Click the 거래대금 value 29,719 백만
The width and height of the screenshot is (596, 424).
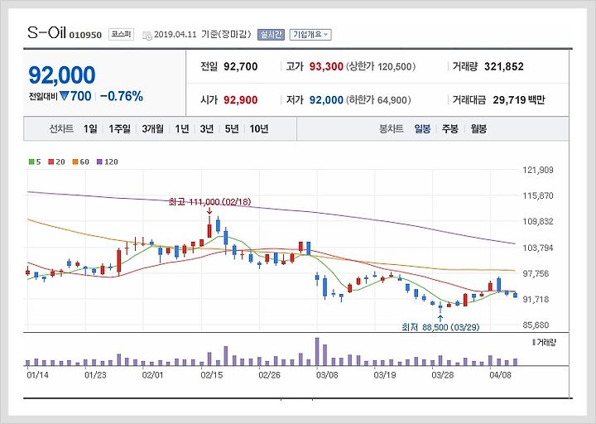coord(519,100)
